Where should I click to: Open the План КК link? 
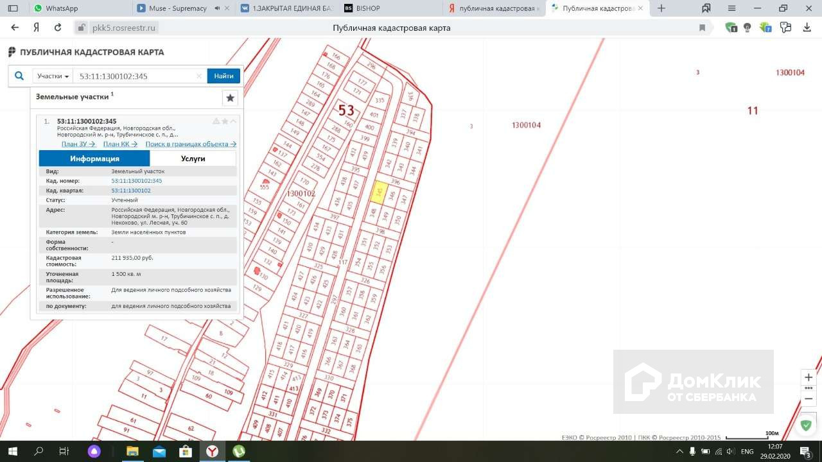[120, 144]
